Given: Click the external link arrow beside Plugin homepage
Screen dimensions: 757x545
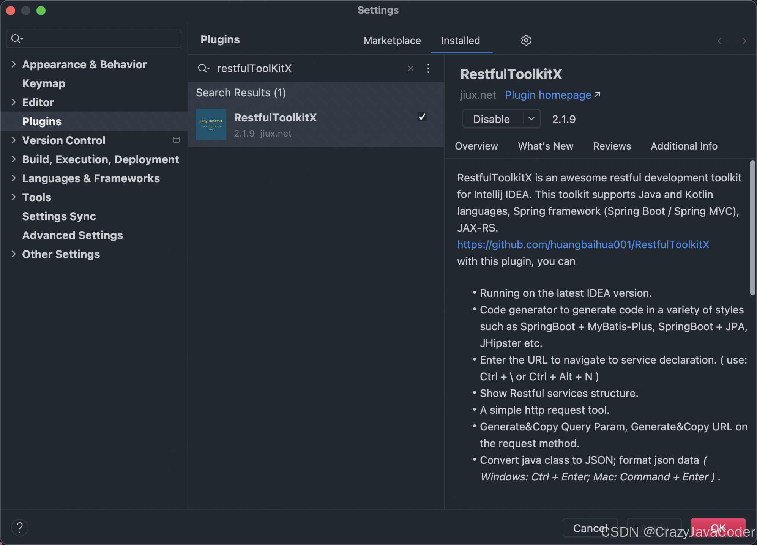Looking at the screenshot, I should click(597, 94).
